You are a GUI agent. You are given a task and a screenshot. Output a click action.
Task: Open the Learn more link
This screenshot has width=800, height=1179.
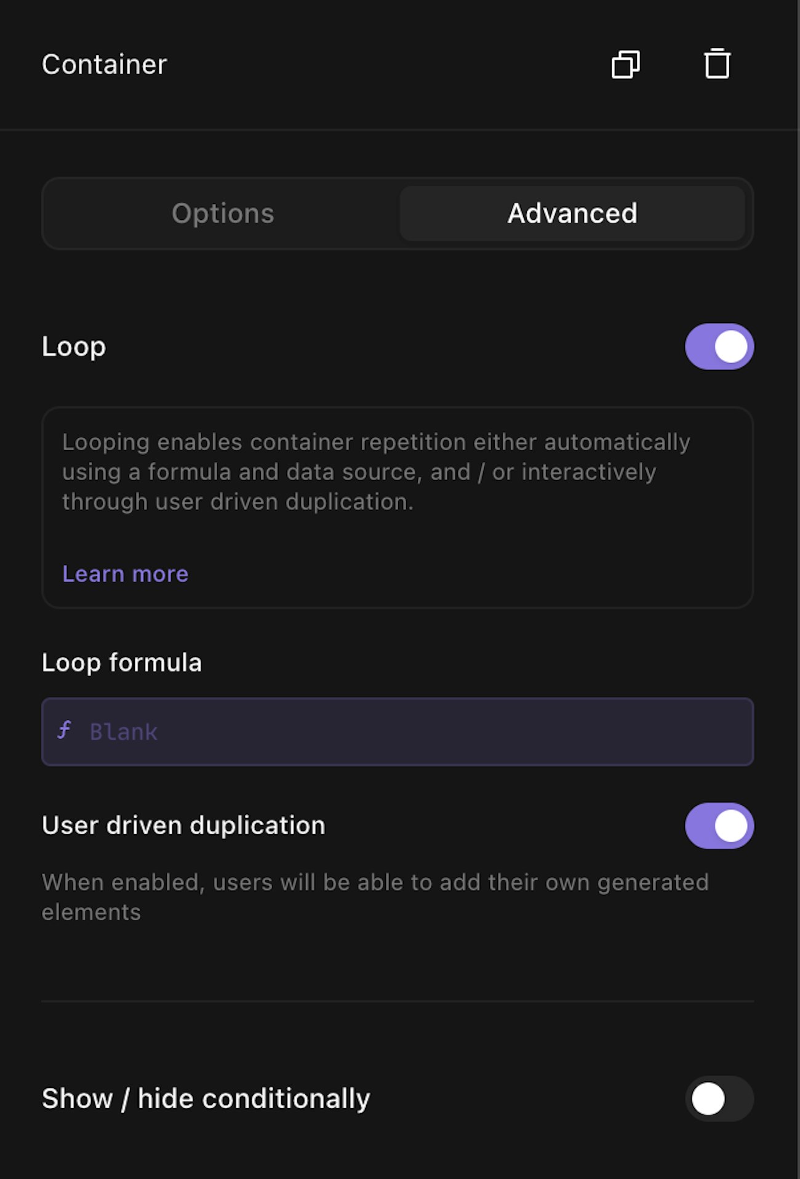125,574
